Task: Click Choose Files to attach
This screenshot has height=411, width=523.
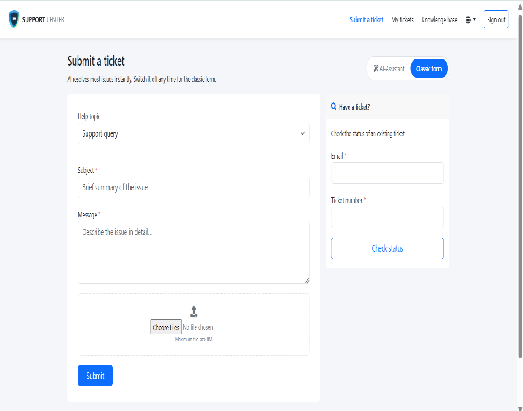Action: click(166, 327)
